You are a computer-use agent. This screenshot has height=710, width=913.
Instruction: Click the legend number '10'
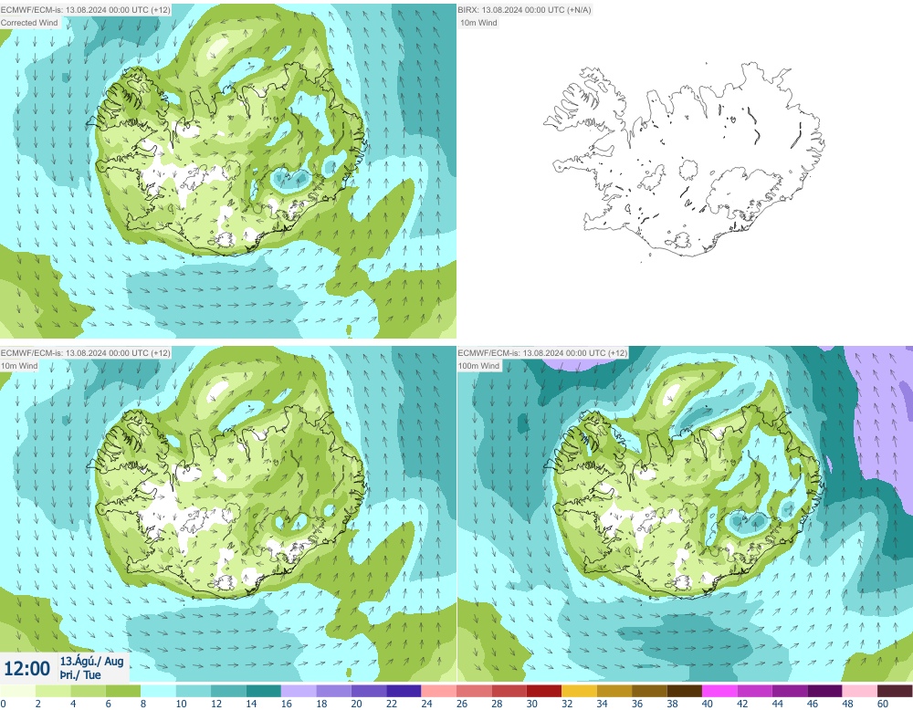(181, 704)
